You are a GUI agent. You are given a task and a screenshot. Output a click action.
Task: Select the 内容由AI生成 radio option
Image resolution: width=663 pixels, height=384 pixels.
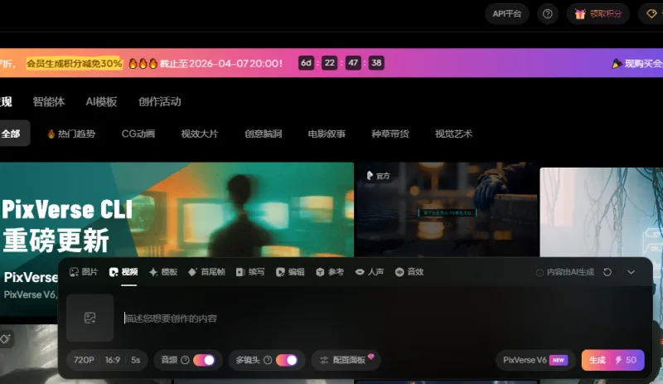click(540, 273)
